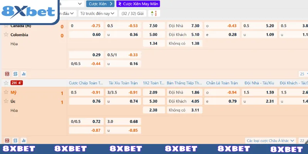
Task: Click the list icon under Canada match
Action: click(x=15, y=74)
